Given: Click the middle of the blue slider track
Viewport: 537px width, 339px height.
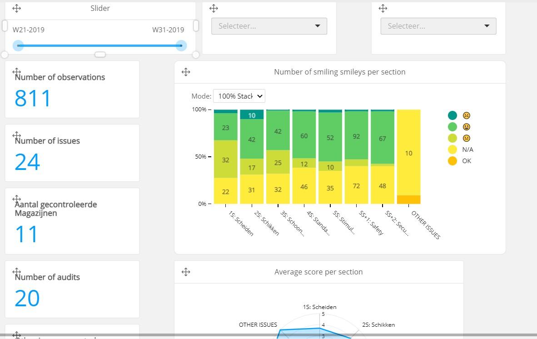Looking at the screenshot, I should [99, 45].
